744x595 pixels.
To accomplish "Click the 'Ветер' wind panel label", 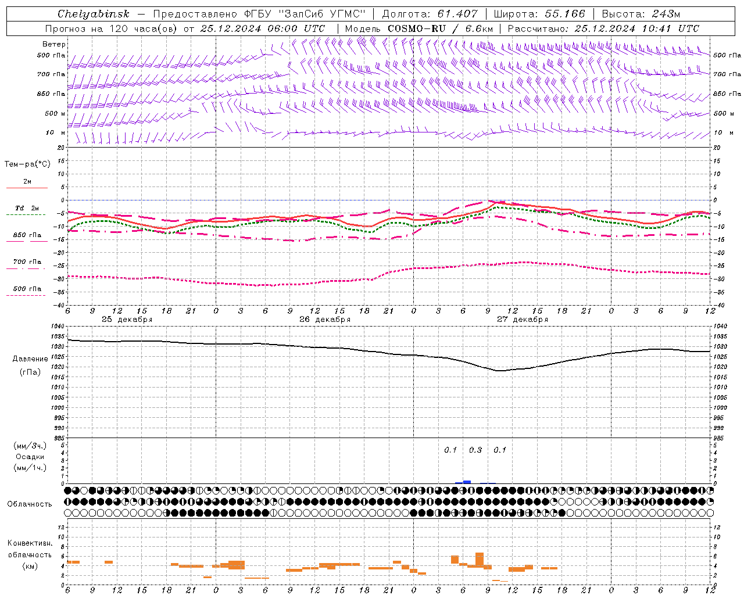I will pyautogui.click(x=54, y=44).
